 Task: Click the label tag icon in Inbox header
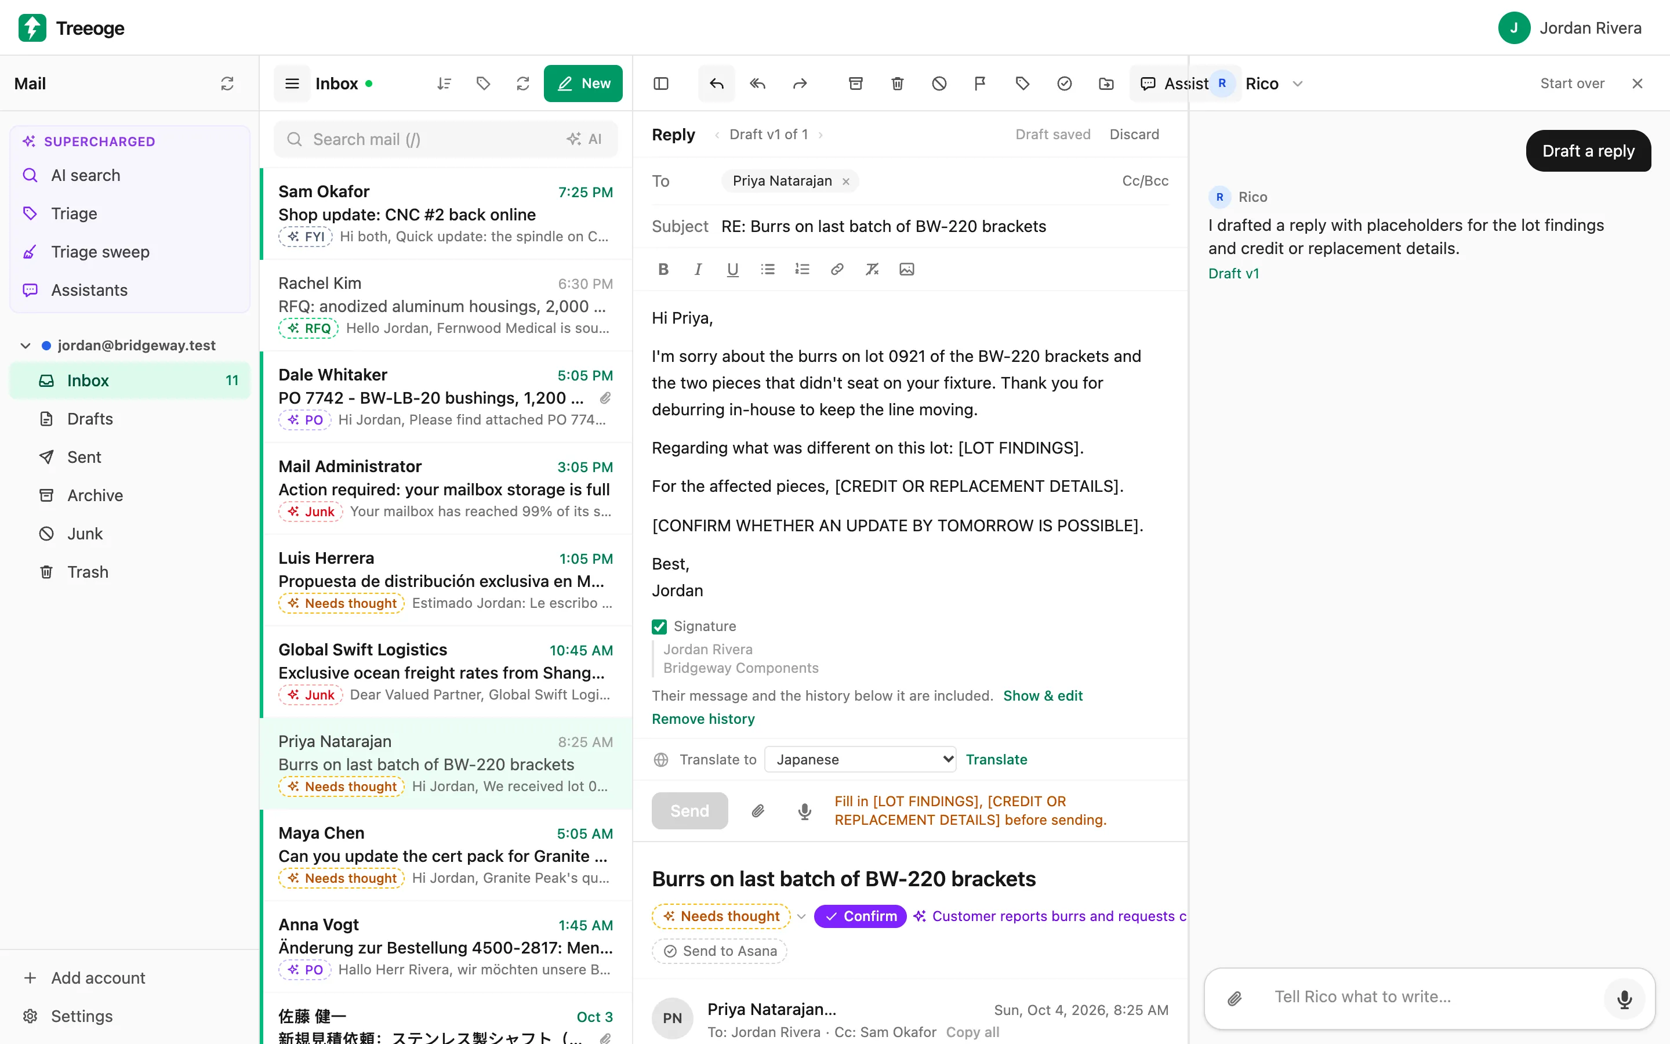[x=483, y=84]
